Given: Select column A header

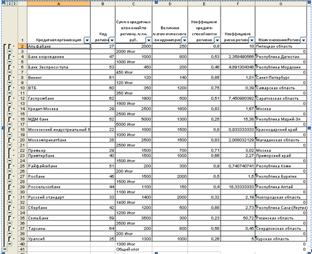Looking at the screenshot, I should point(59,4).
